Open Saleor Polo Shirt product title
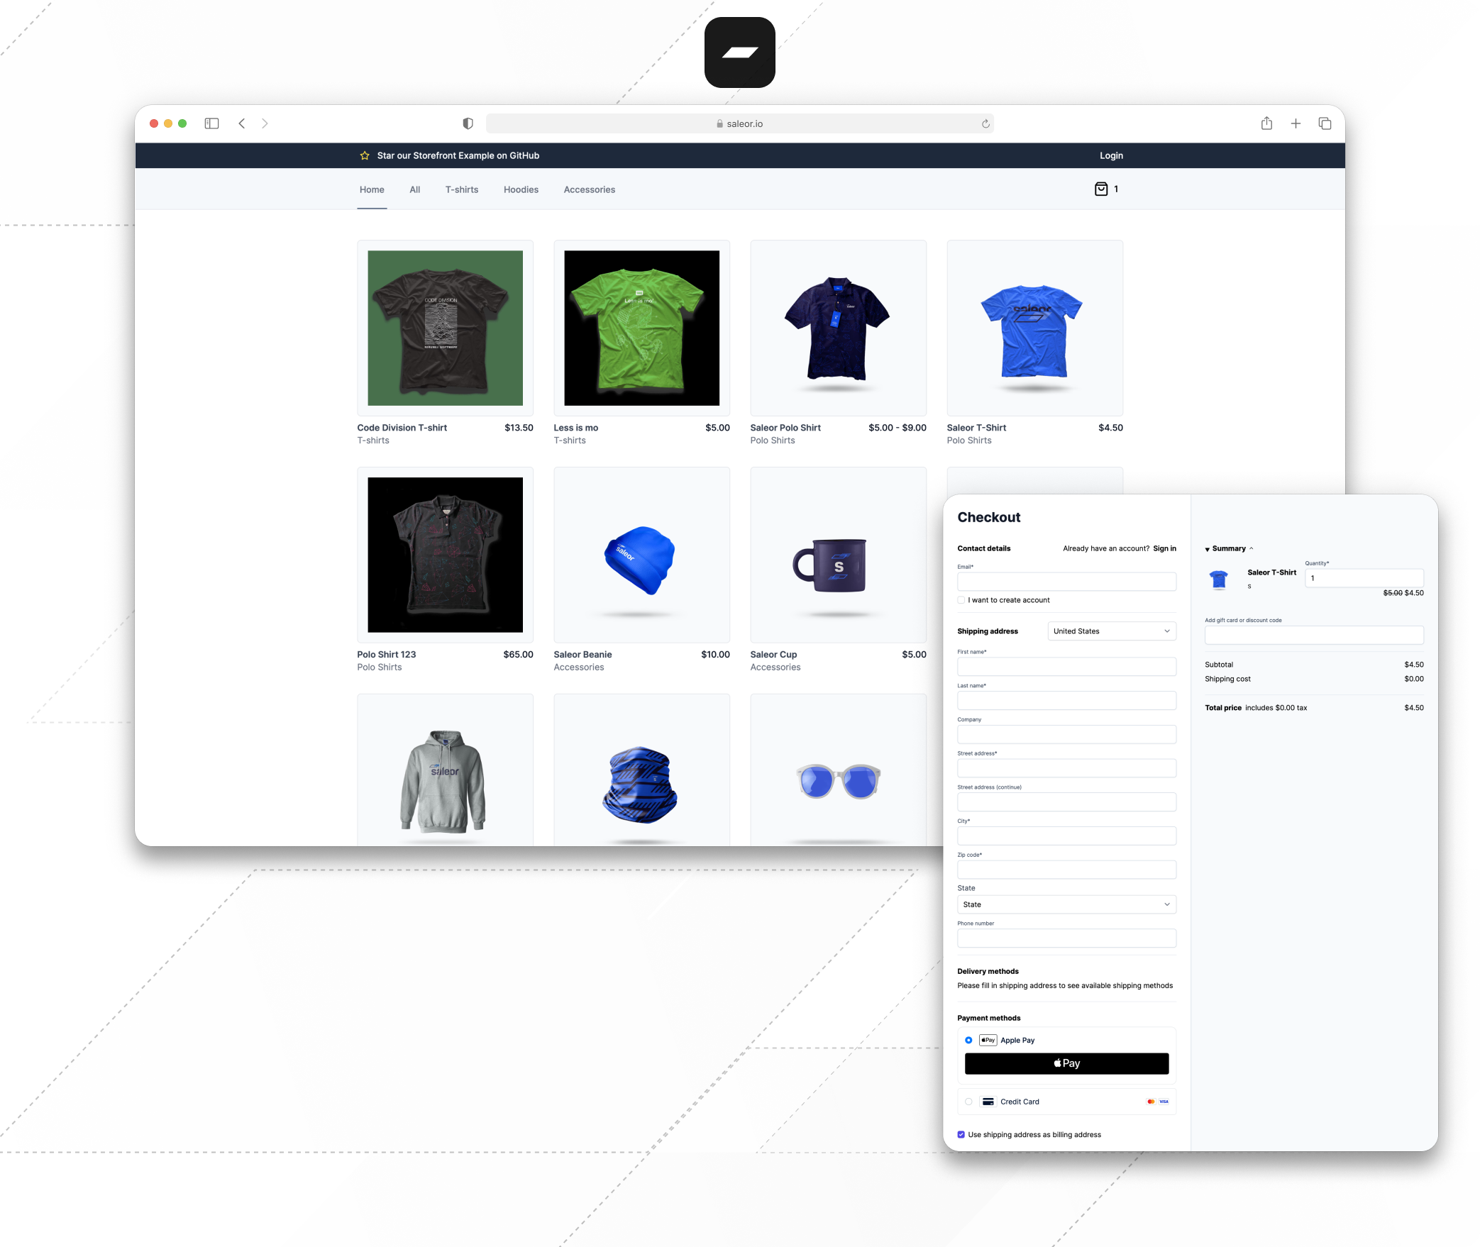Viewport: 1480px width, 1247px height. point(785,428)
